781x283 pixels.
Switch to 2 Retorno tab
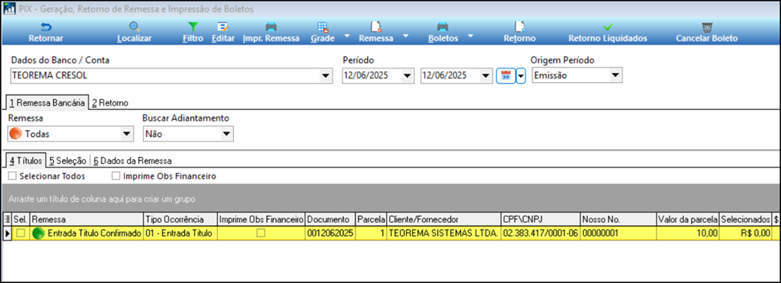tap(110, 103)
